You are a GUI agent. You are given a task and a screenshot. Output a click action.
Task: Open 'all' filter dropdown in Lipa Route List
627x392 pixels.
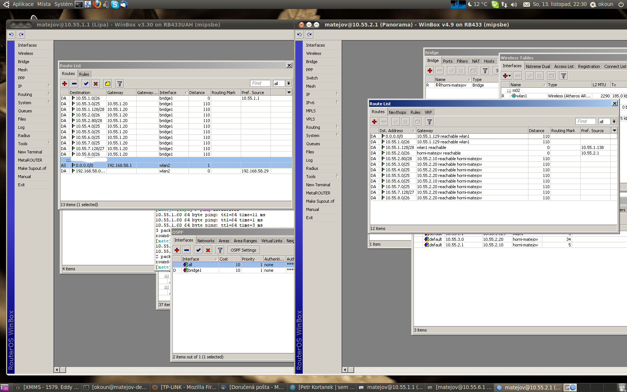tap(288, 83)
